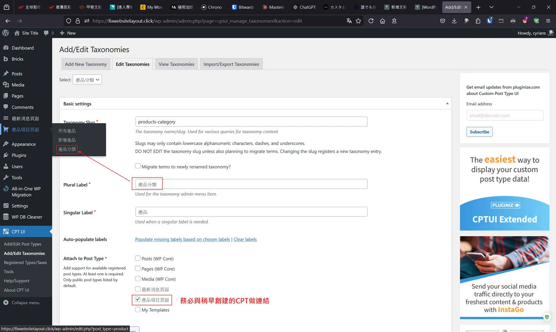Open the taxonomy Select dropdown
Viewport: 556px width, 332px height.
pos(87,80)
